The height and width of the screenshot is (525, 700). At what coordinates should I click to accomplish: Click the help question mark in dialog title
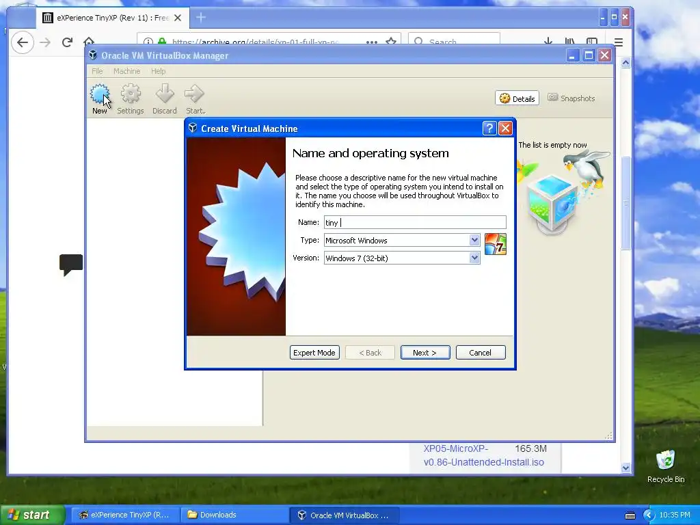489,129
